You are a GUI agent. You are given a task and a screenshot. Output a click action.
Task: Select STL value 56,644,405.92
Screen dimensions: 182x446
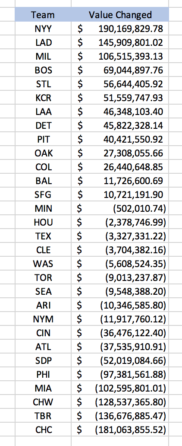(120, 84)
